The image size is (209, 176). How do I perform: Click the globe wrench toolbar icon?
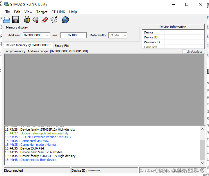pyautogui.click(x=65, y=20)
